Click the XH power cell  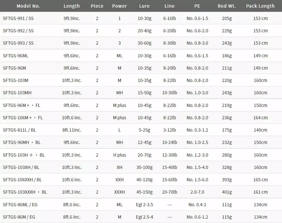(119, 167)
